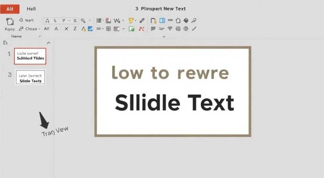
Task: Open the dropdown beside the line spacing icon
Action: (x=103, y=29)
